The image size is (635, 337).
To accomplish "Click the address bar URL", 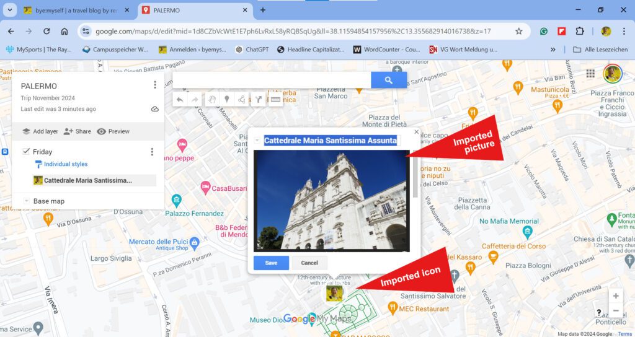I will [x=293, y=31].
